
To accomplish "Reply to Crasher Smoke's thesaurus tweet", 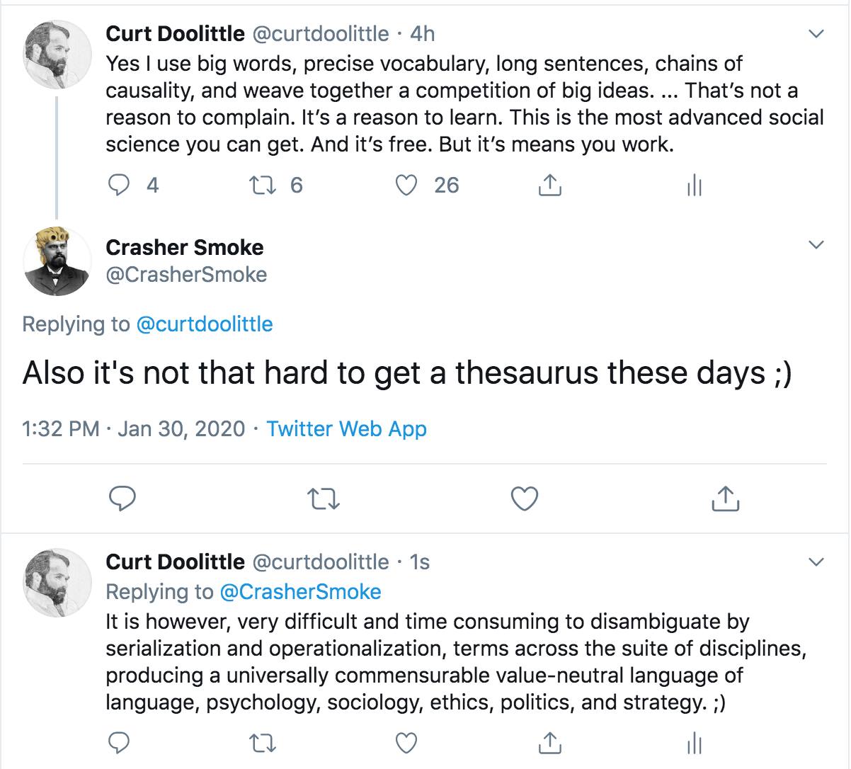I will point(125,499).
